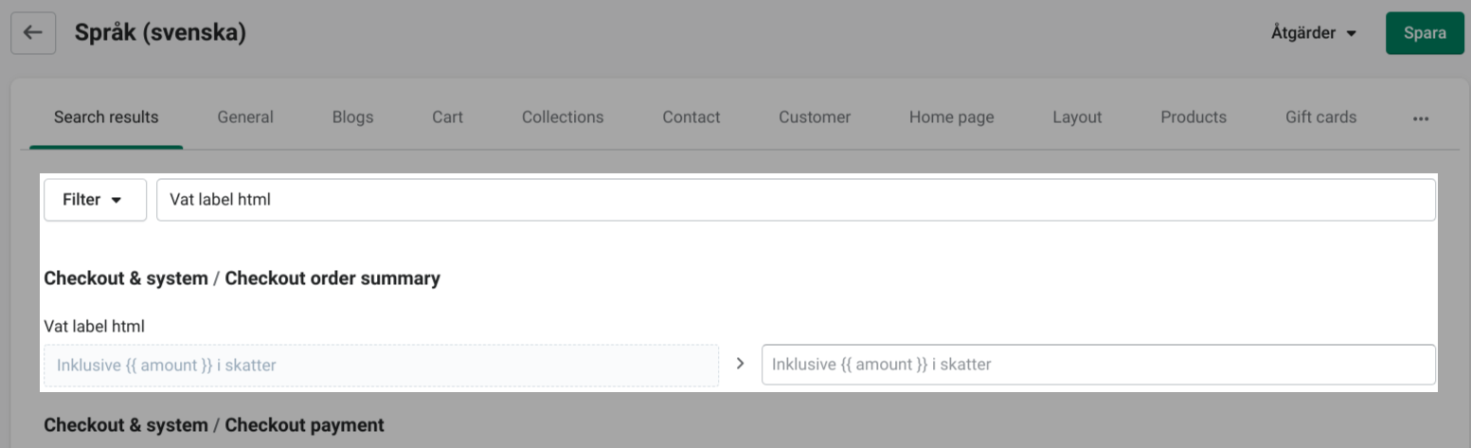Select the Customer tab
Viewport: 1471px width, 448px height.
click(x=815, y=117)
